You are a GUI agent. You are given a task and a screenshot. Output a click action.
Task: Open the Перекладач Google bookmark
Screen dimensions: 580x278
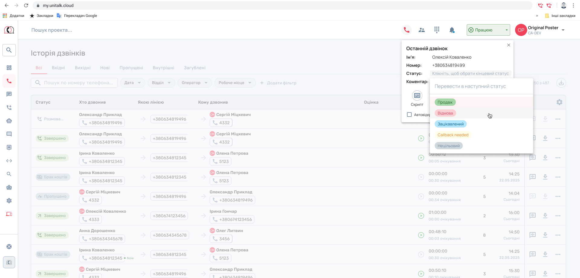[x=77, y=16]
